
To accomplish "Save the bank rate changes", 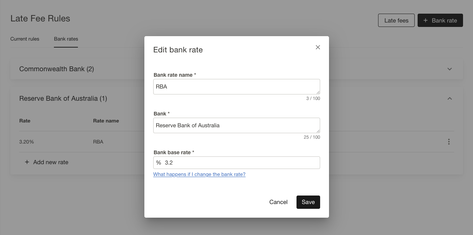I will [308, 202].
